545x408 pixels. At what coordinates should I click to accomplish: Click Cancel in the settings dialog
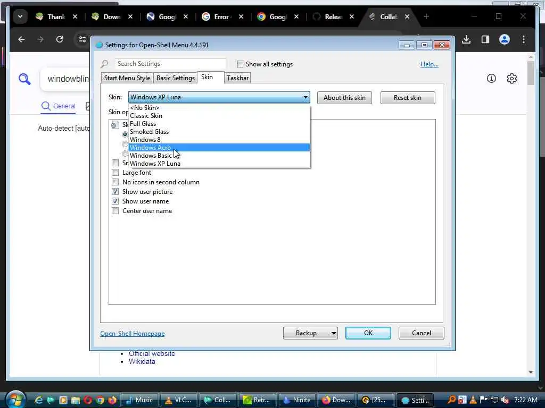(422, 333)
